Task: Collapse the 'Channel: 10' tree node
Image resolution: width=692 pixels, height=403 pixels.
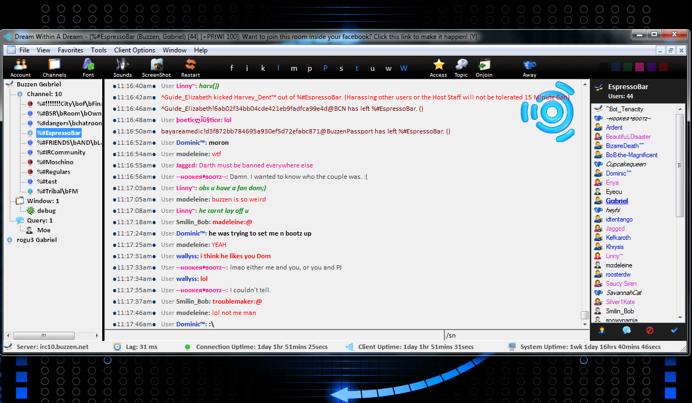Action: 44,94
